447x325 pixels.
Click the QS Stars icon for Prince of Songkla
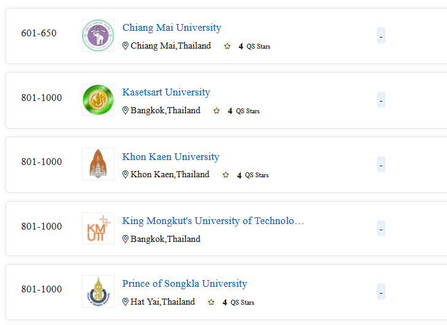tap(211, 302)
